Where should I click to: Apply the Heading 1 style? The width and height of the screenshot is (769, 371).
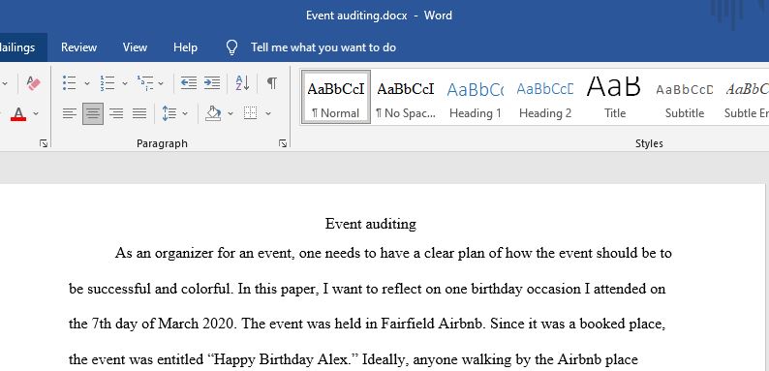click(476, 97)
